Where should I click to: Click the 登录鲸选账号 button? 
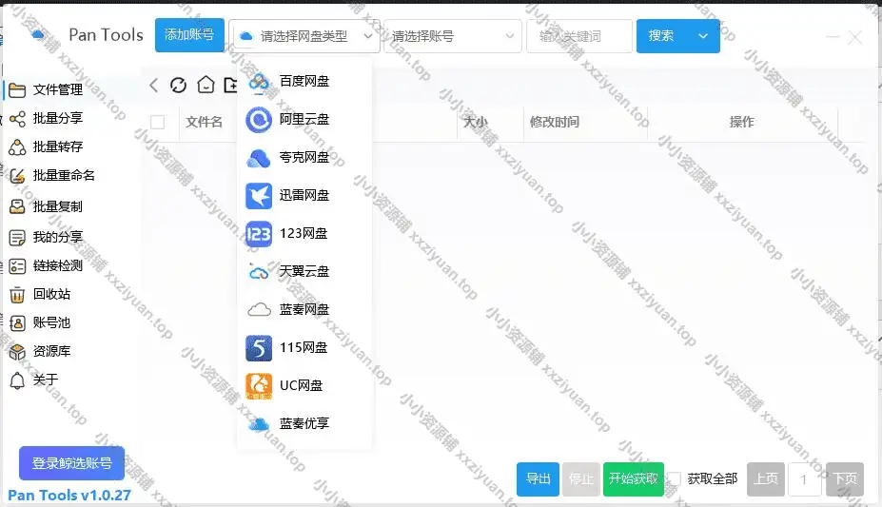(x=71, y=463)
